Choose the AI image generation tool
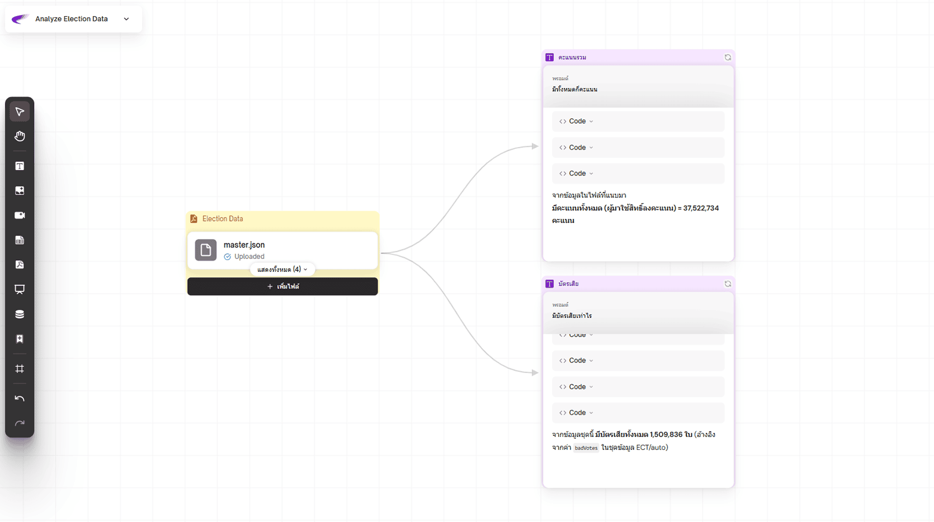 click(19, 191)
